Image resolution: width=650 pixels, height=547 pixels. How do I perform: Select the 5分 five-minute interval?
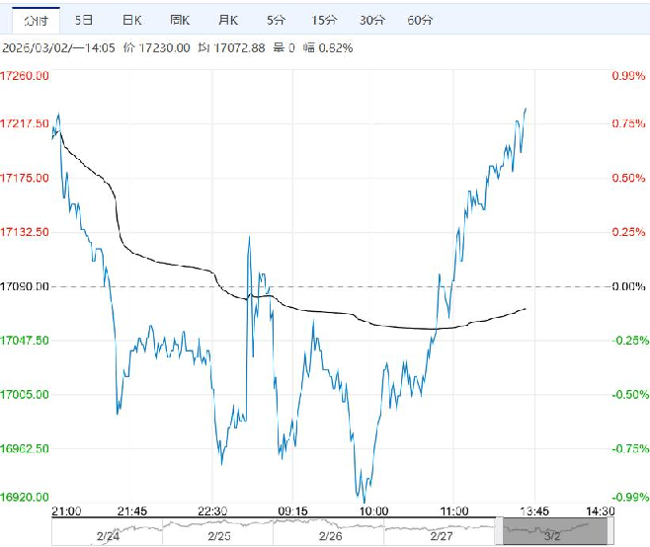click(x=277, y=20)
